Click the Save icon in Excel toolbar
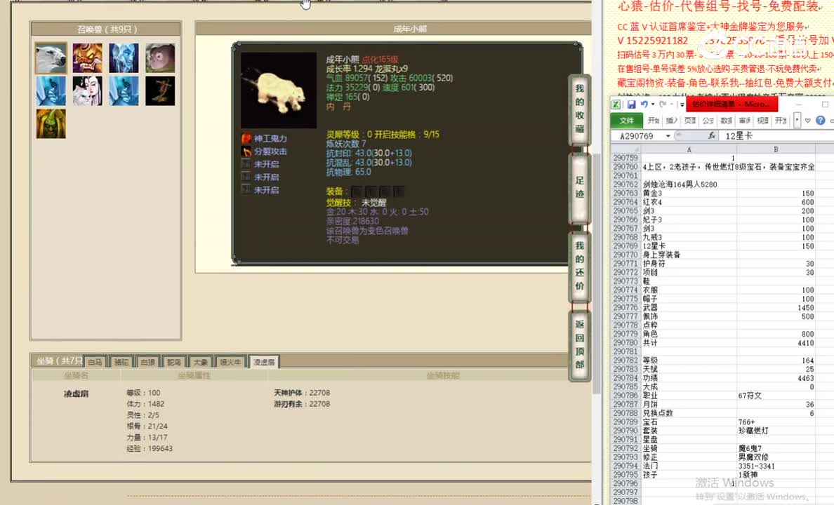The image size is (834, 505). coord(632,104)
